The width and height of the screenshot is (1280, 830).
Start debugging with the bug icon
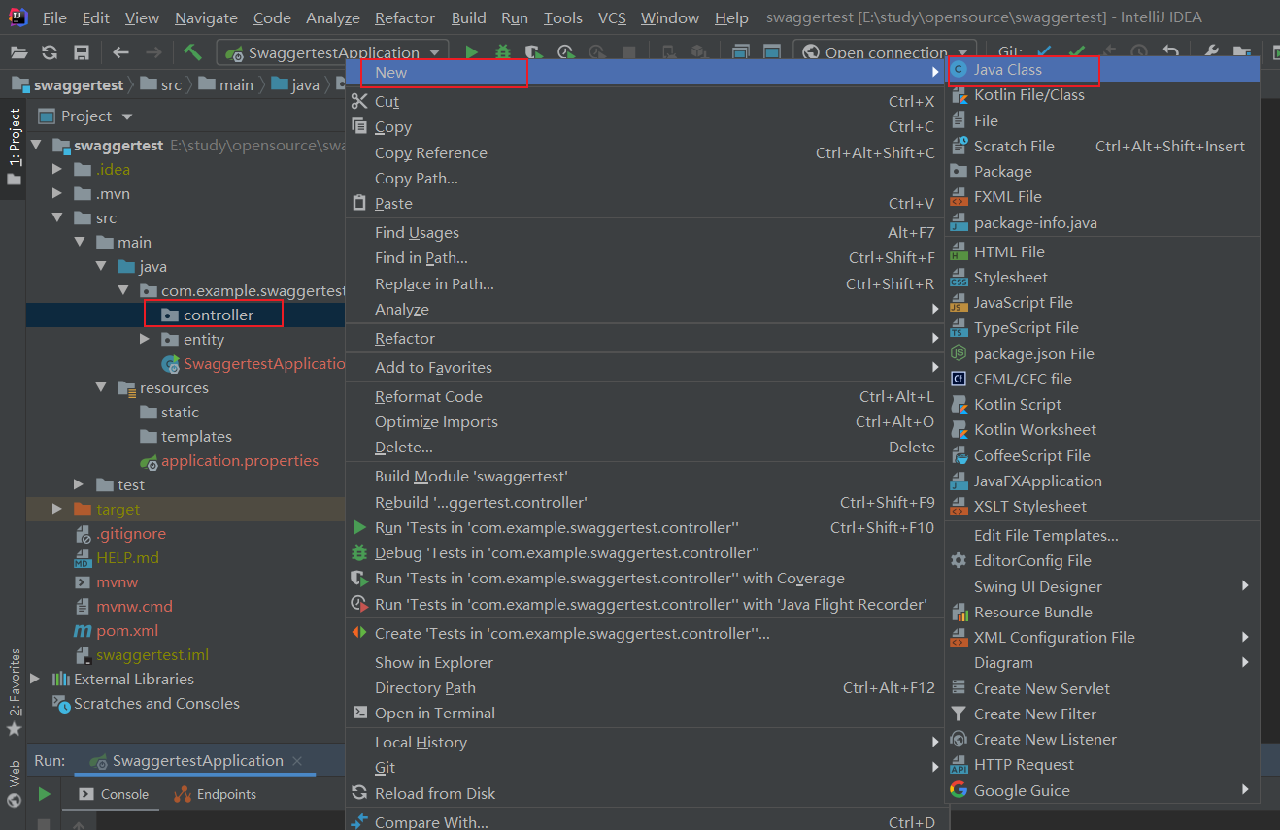[x=503, y=52]
